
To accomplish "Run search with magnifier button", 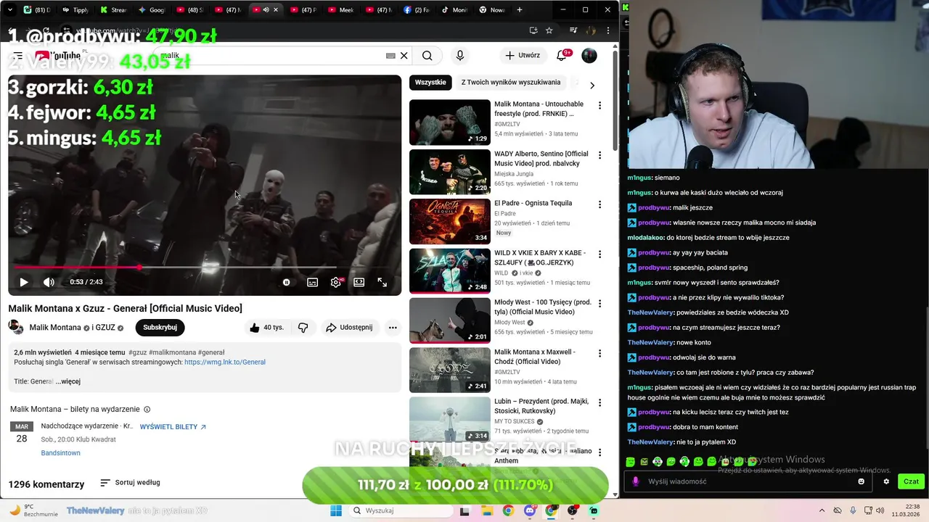I will click(x=427, y=56).
